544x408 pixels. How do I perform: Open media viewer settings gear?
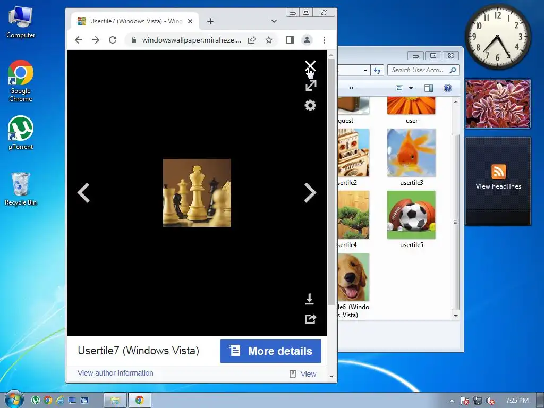[x=310, y=106]
